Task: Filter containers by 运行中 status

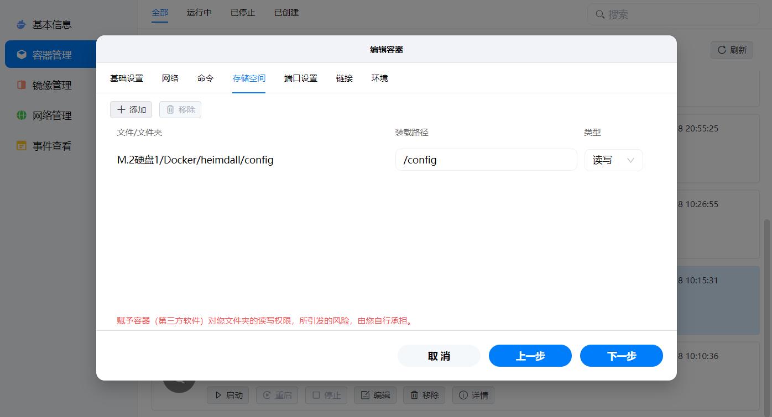Action: (199, 12)
